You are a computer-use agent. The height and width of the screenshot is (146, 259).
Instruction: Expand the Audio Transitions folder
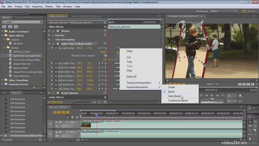click(2, 31)
